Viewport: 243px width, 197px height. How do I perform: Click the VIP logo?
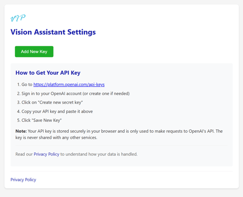[18, 18]
